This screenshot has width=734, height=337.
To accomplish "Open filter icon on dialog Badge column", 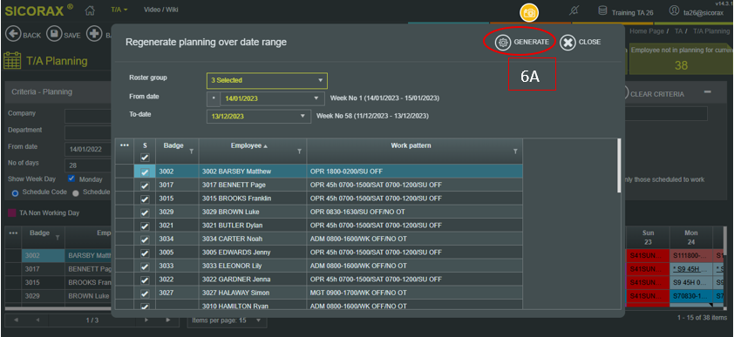I will (191, 152).
